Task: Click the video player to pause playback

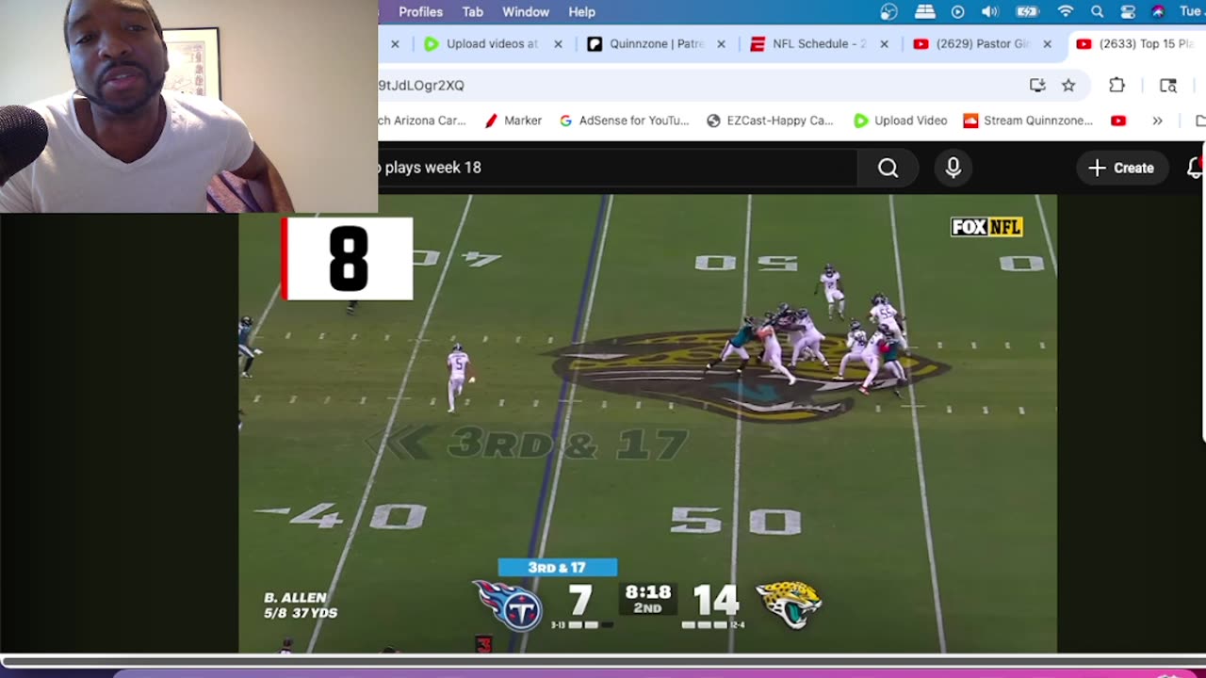Action: [647, 423]
